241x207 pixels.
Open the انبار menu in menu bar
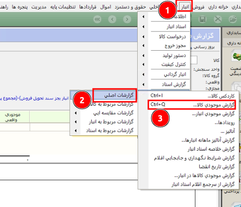click(x=185, y=7)
